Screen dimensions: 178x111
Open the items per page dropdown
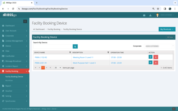click(58, 67)
